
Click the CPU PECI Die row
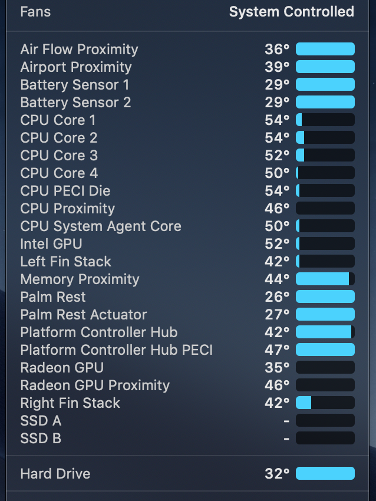click(187, 191)
